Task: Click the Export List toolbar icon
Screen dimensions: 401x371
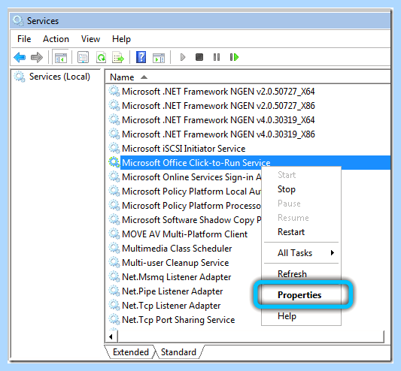Action: (x=118, y=57)
